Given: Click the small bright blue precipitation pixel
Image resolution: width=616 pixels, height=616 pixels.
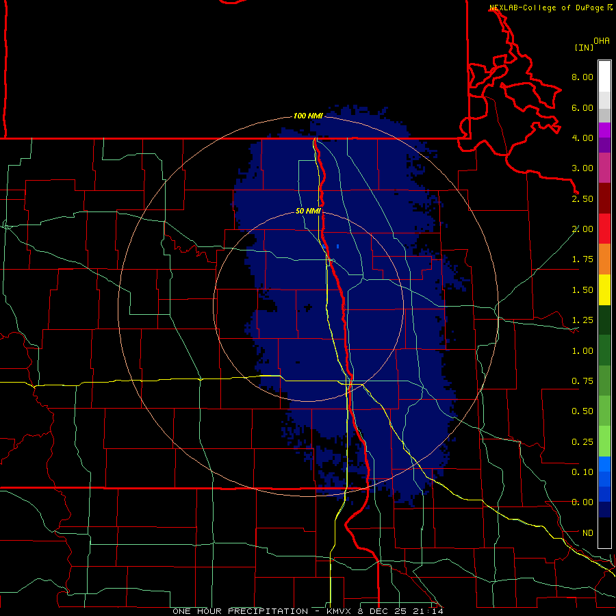Looking at the screenshot, I should [338, 246].
